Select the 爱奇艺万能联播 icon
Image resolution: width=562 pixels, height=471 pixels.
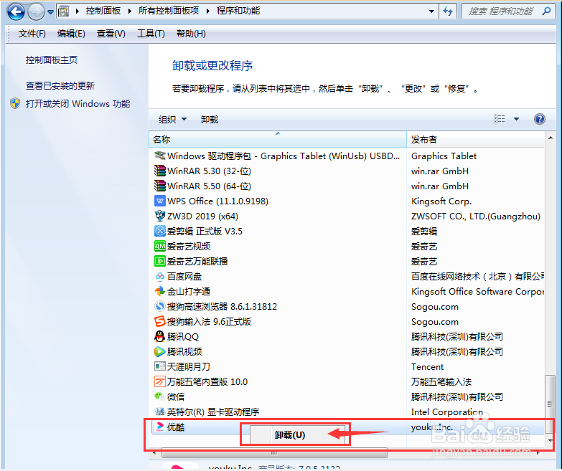pos(160,261)
